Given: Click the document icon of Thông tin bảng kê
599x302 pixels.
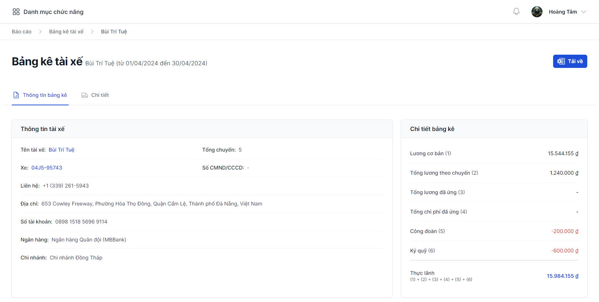Looking at the screenshot, I should (x=16, y=95).
